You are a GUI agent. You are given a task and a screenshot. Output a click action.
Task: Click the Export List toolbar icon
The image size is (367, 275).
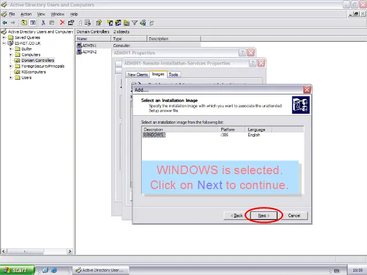click(88, 23)
